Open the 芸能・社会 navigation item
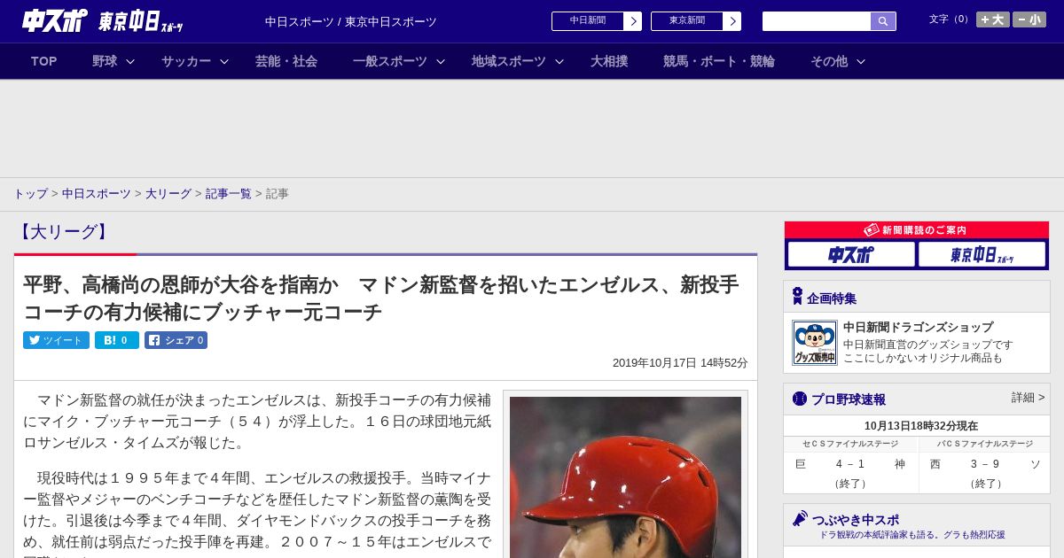 286,61
